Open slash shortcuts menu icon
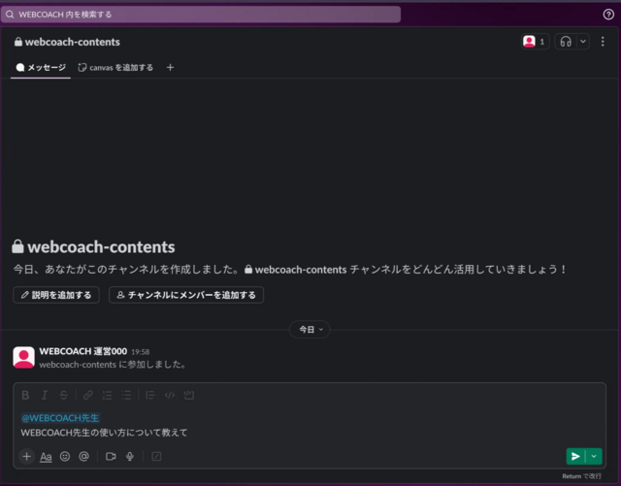The width and height of the screenshot is (621, 486). point(156,457)
